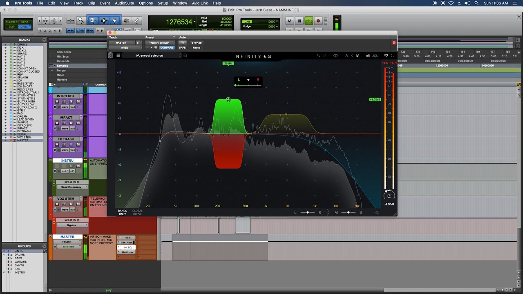Select DRUMS in track list
The height and width of the screenshot is (294, 523).
click(22, 45)
